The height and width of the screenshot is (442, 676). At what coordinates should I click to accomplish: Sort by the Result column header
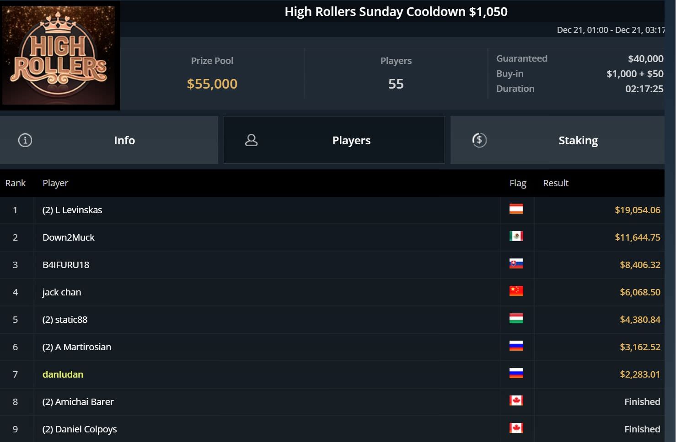(556, 183)
